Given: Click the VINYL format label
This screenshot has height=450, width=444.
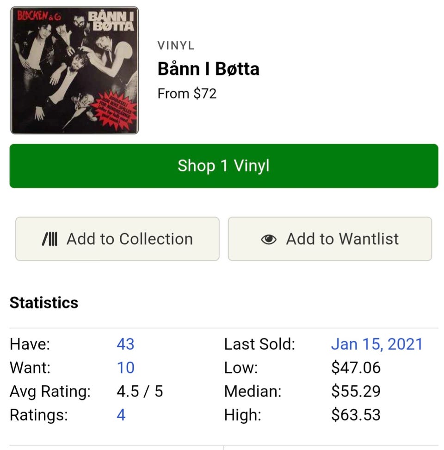Looking at the screenshot, I should pos(176,46).
